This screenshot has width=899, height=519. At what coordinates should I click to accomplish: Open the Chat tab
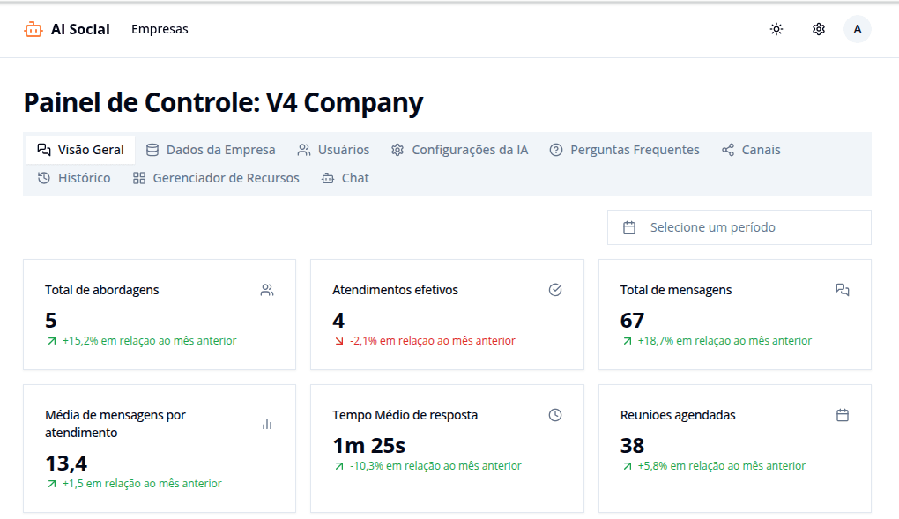(345, 178)
